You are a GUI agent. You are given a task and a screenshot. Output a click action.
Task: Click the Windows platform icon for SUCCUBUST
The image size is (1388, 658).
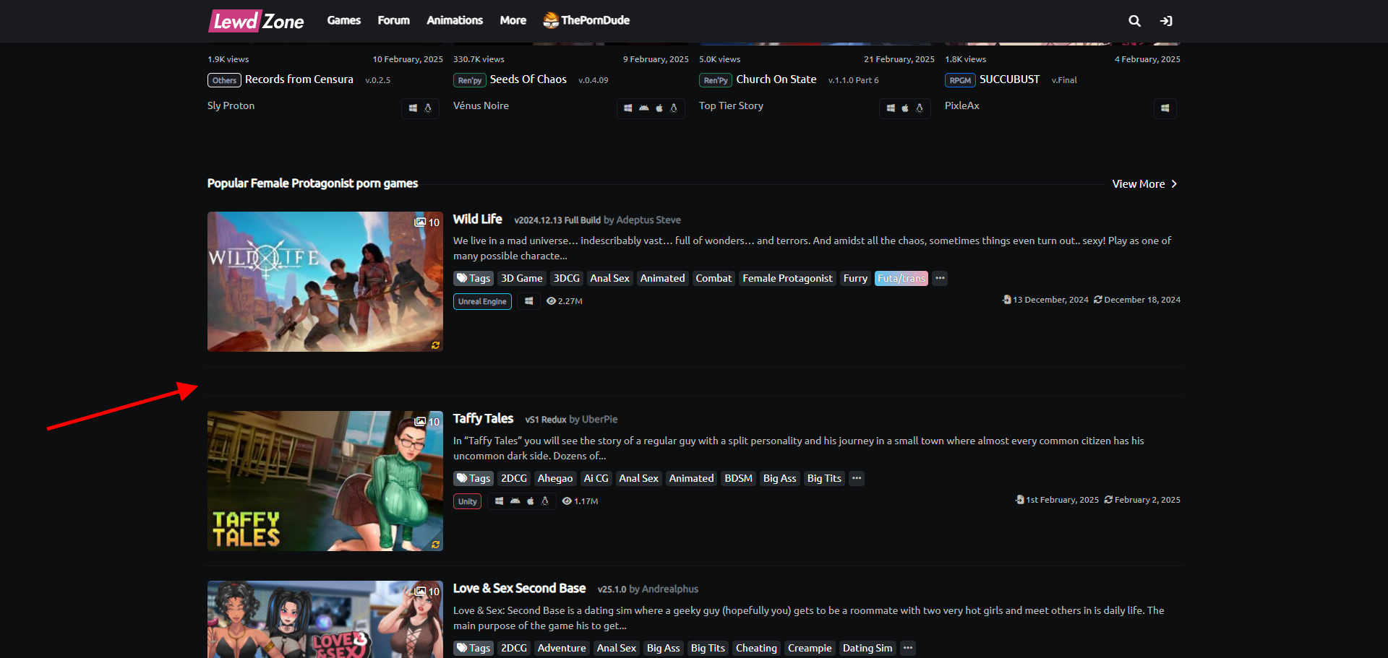click(x=1165, y=108)
